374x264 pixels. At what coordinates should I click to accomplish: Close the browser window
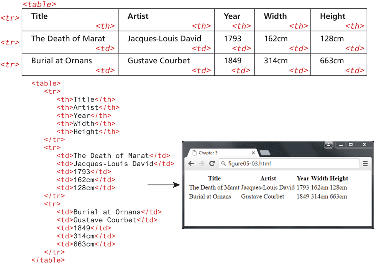pyautogui.click(x=364, y=145)
